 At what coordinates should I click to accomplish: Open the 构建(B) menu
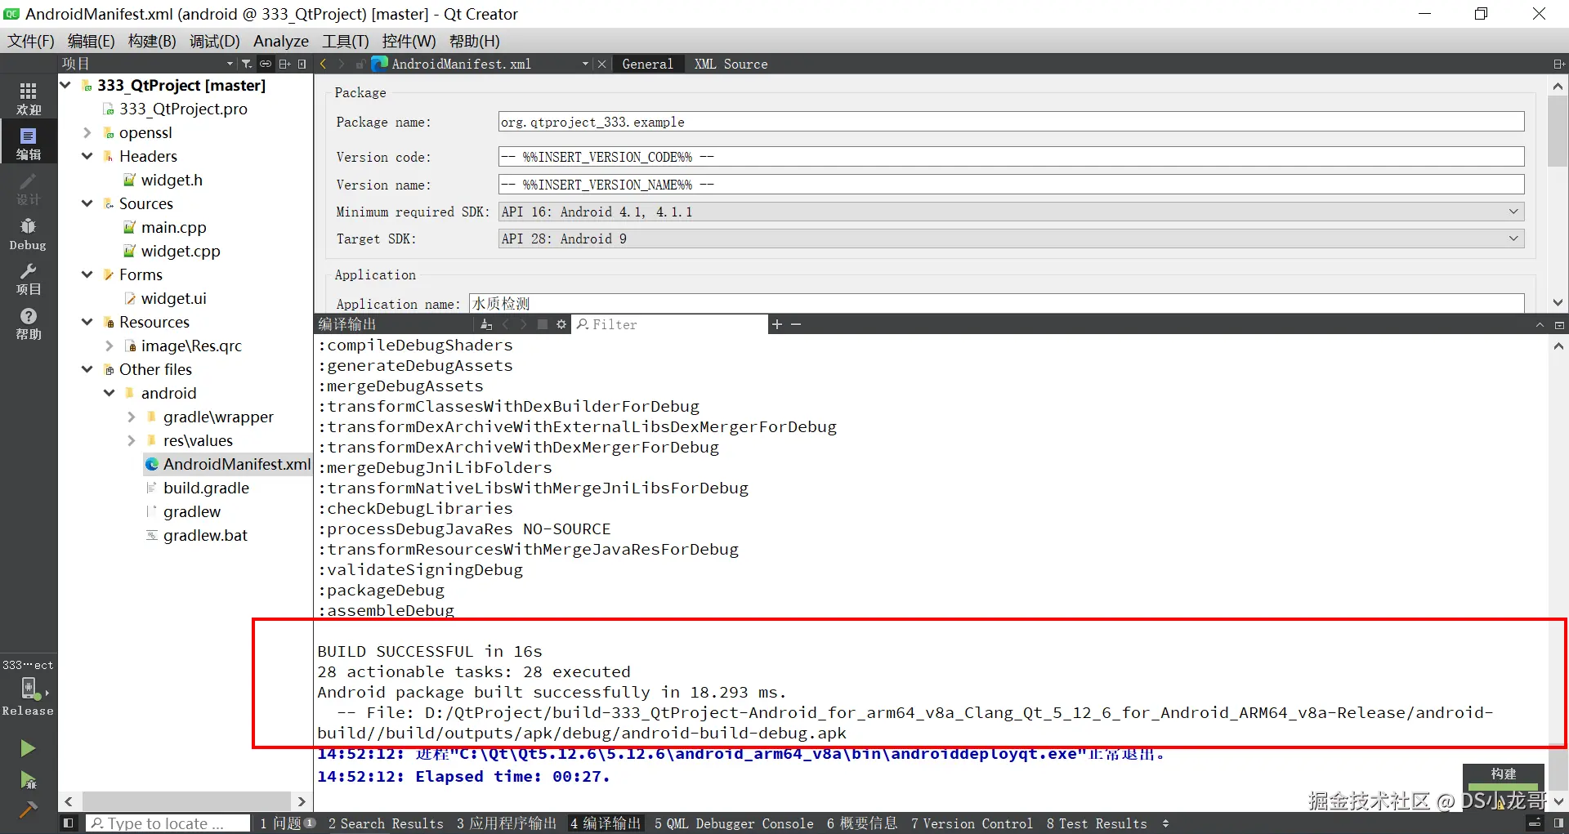coord(152,41)
